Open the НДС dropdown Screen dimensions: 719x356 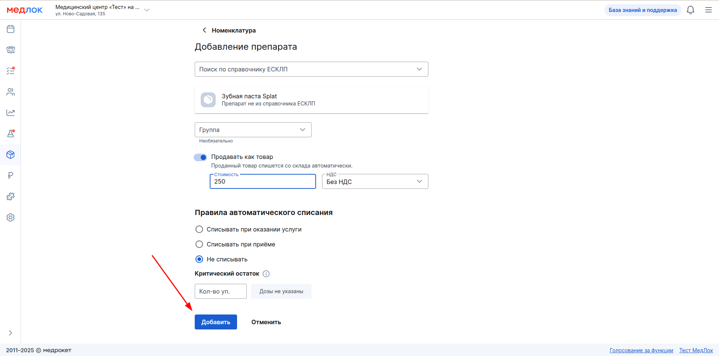click(x=375, y=181)
